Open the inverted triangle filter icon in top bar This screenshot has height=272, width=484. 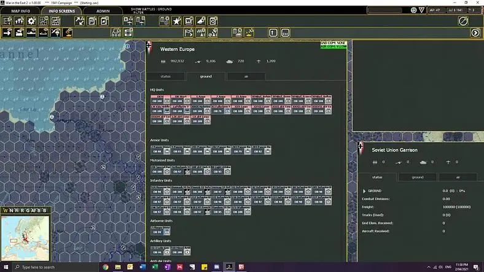click(421, 10)
